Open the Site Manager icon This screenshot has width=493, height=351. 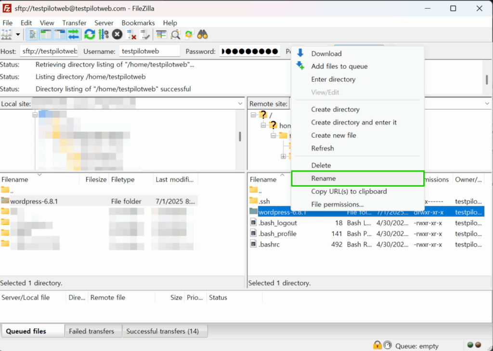click(x=7, y=34)
